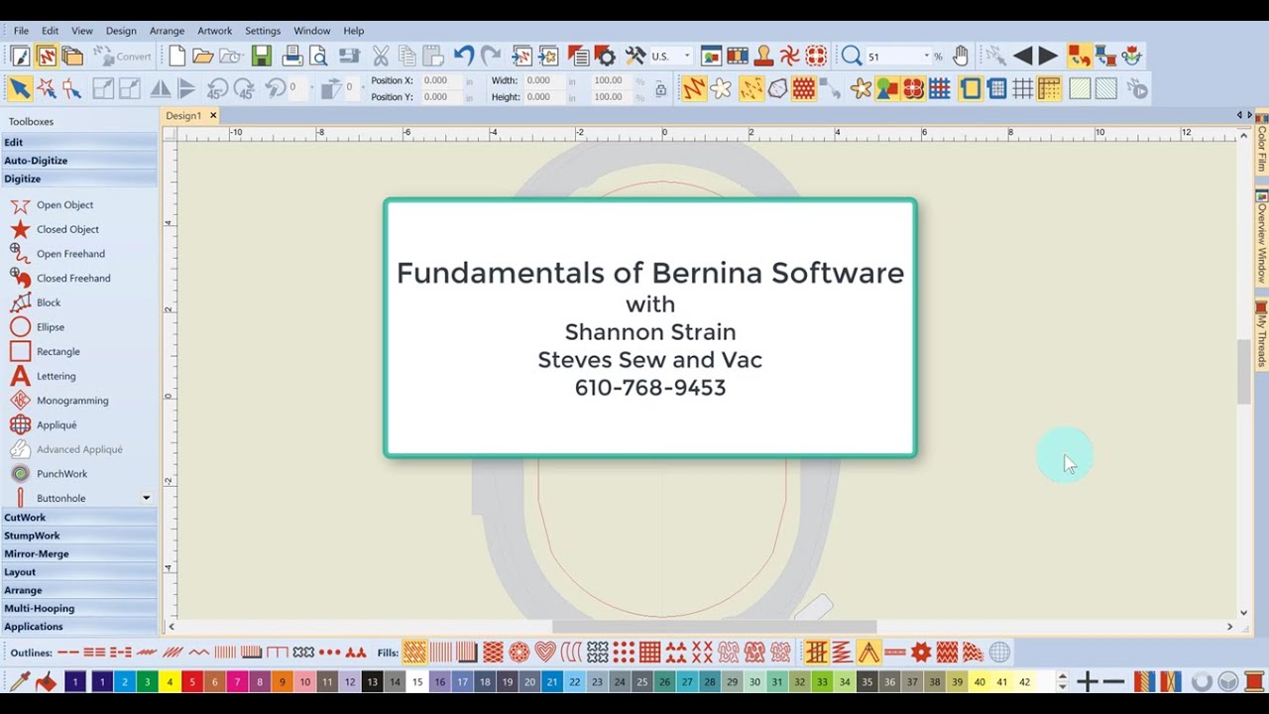Viewport: 1269px width, 714px height.
Task: Switch to Artwork Canvas mode
Action: point(20,57)
